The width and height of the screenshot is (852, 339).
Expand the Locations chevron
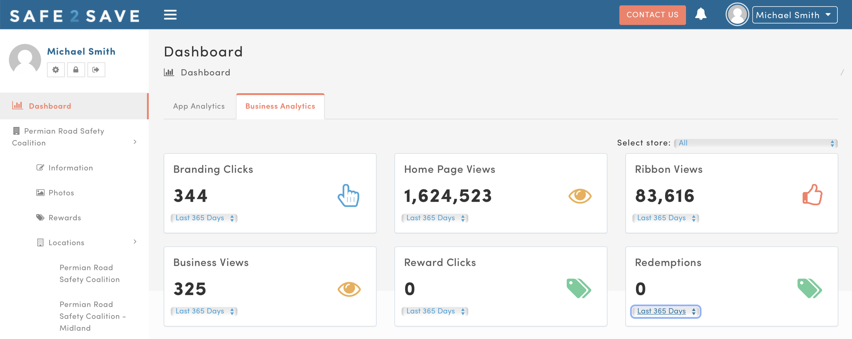tap(135, 241)
